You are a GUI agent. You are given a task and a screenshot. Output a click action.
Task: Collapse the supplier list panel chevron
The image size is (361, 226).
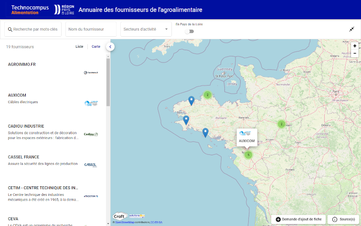(110, 47)
